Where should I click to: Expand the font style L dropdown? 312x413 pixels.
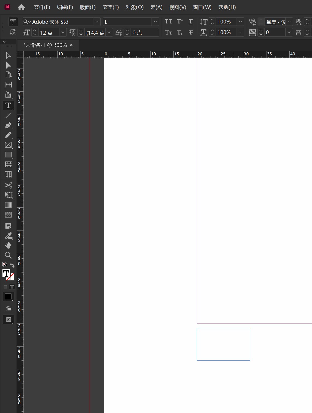155,22
